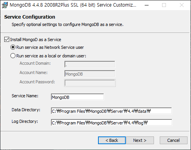Image resolution: width=191 pixels, height=150 pixels.
Task: Close the installer window
Action: 182,5
